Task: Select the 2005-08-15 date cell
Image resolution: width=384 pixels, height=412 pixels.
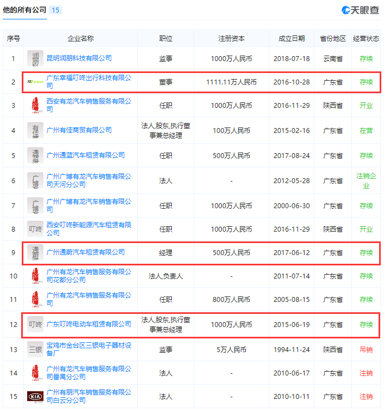Action: [x=292, y=300]
